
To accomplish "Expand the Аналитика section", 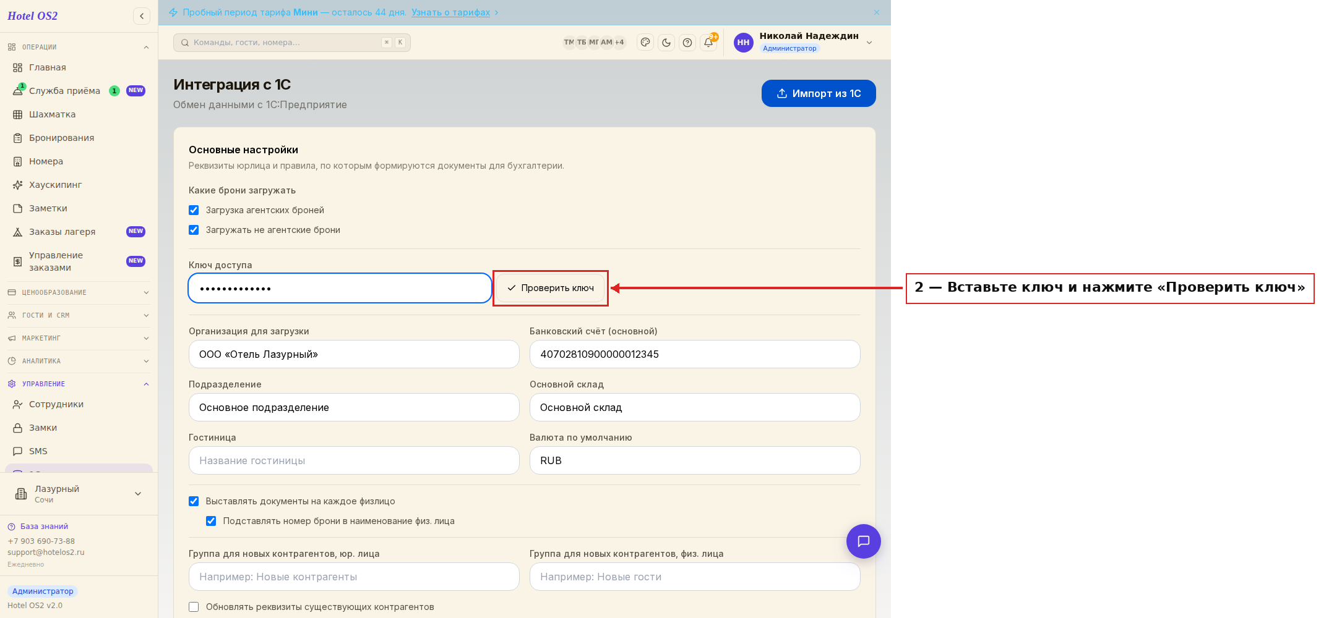I will (79, 361).
